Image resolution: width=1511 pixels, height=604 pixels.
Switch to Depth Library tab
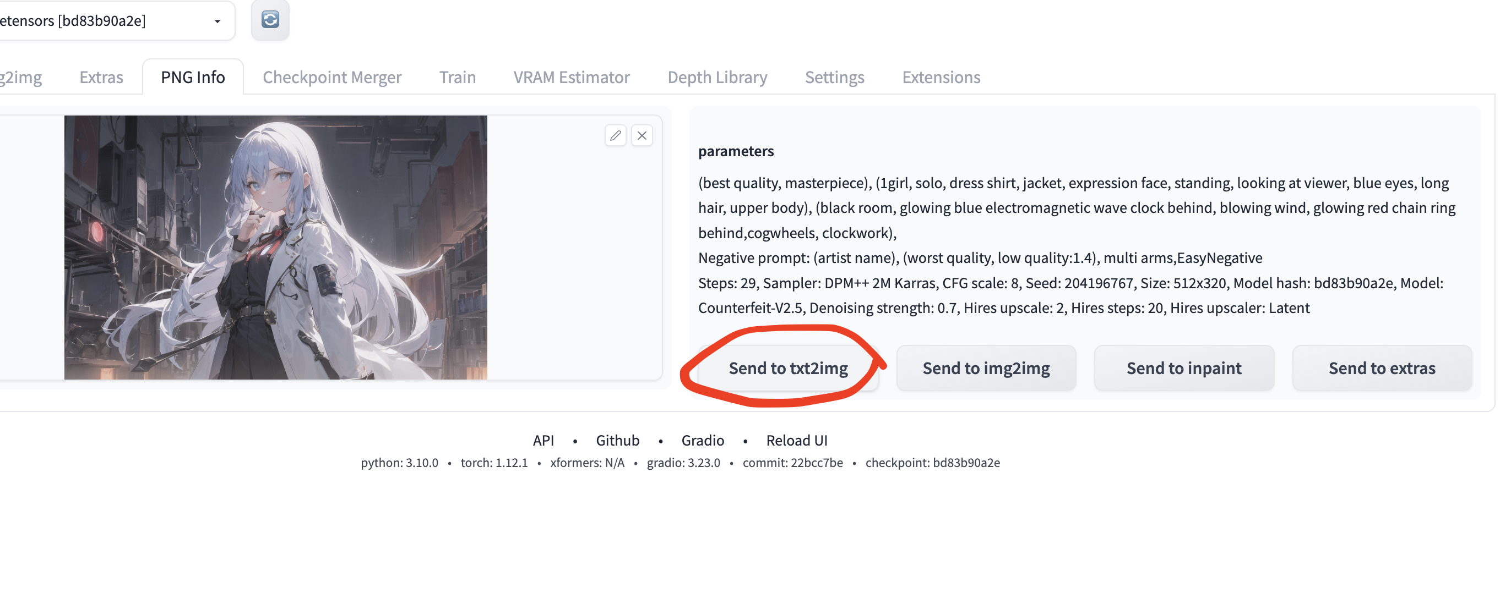[717, 77]
